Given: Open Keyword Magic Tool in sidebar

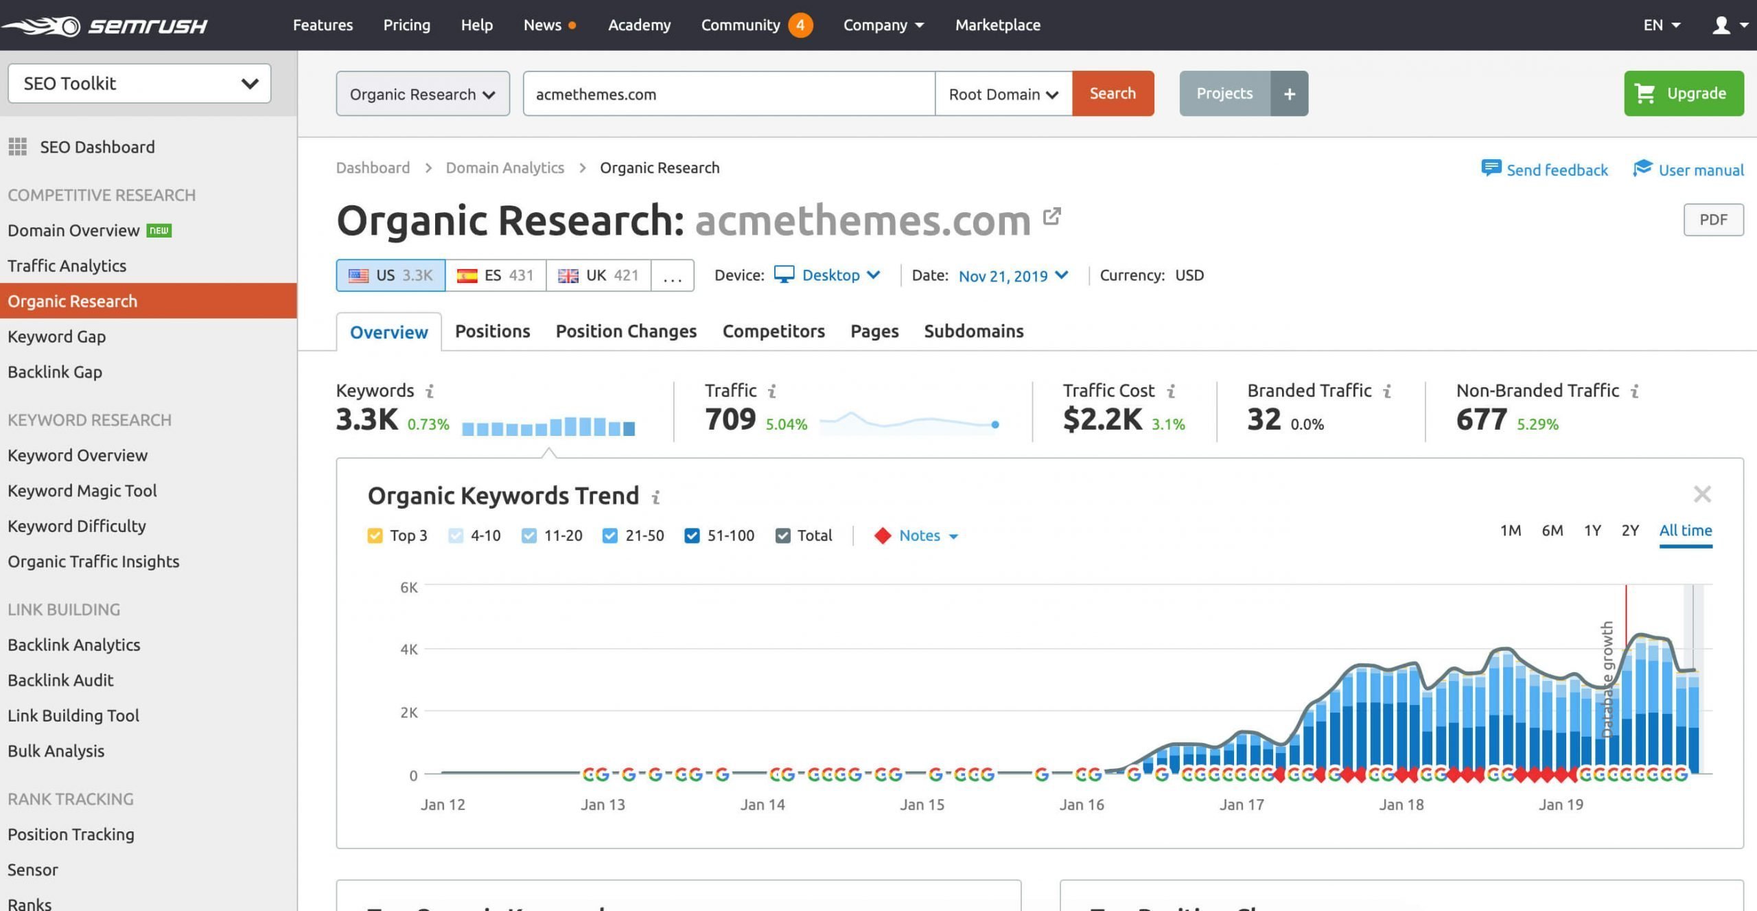Looking at the screenshot, I should click(82, 491).
